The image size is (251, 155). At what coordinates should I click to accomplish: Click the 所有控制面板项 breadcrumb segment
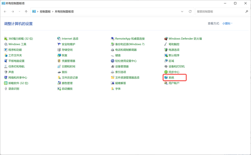pyautogui.click(x=64, y=12)
